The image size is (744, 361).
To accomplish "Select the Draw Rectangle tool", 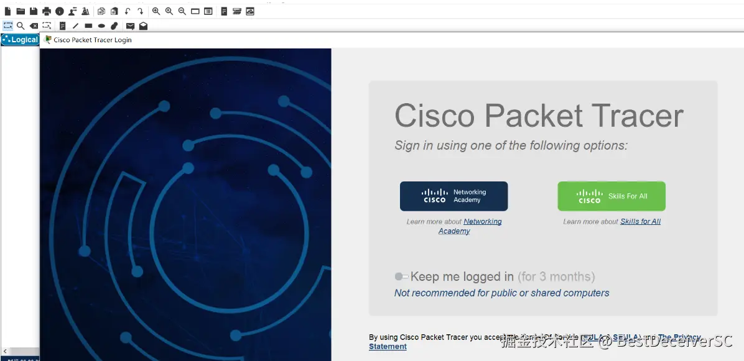I will pos(88,25).
